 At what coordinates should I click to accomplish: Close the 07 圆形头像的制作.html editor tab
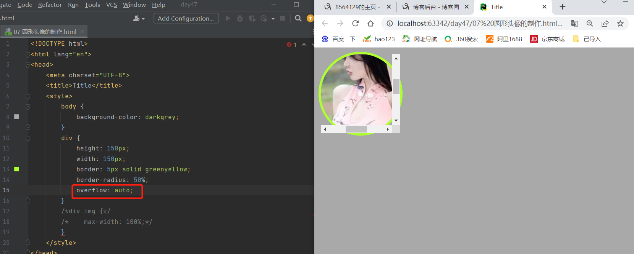coord(82,32)
